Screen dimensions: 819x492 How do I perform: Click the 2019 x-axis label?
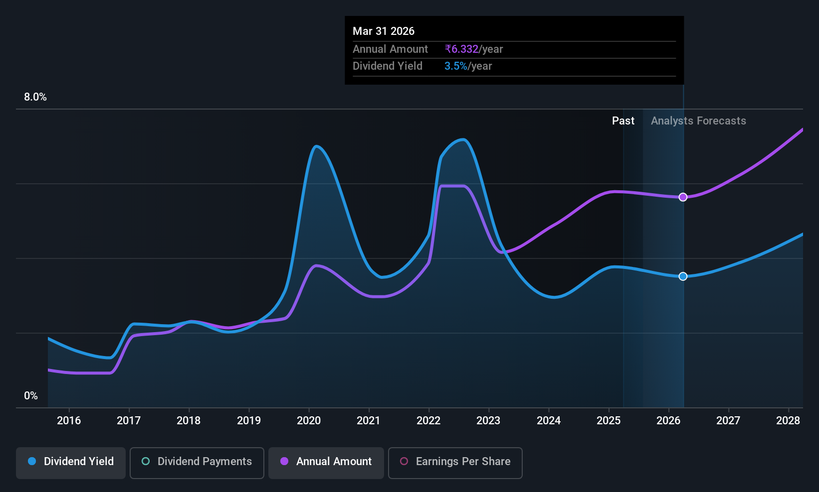coord(249,421)
